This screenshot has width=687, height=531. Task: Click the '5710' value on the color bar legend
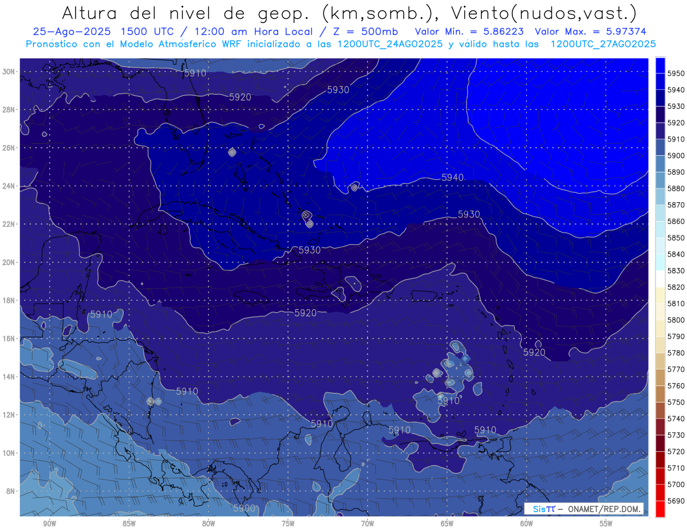[676, 467]
